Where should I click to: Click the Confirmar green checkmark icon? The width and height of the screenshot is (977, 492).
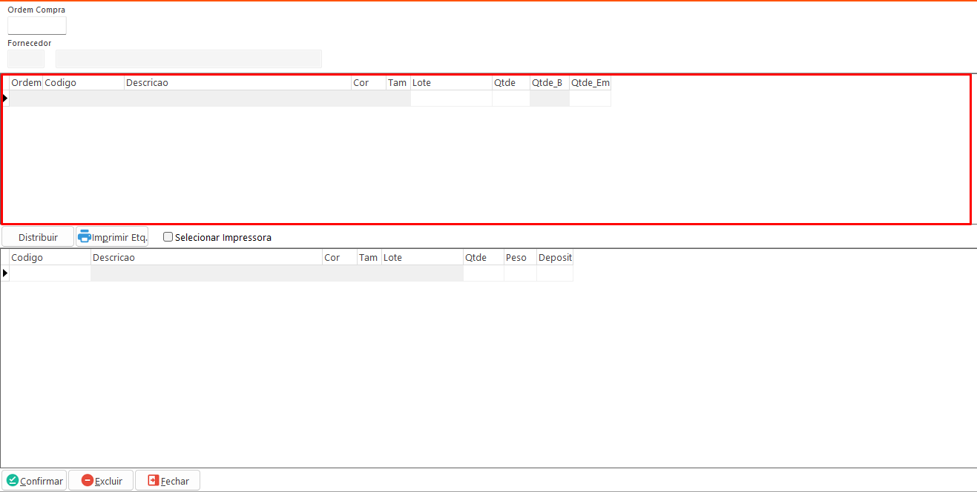(13, 480)
